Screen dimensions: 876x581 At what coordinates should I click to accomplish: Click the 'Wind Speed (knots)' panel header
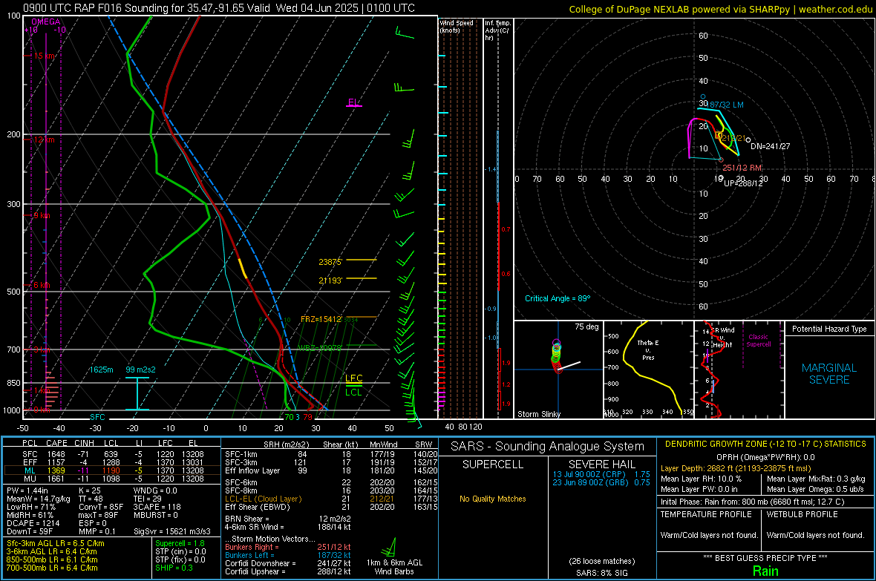[x=457, y=26]
